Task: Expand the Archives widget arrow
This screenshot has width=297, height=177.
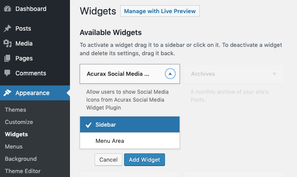Action: (x=274, y=74)
